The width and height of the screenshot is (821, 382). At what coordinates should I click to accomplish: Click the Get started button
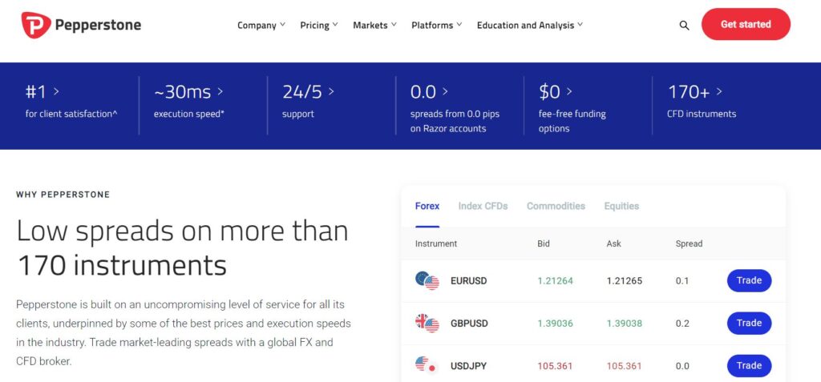(x=746, y=24)
